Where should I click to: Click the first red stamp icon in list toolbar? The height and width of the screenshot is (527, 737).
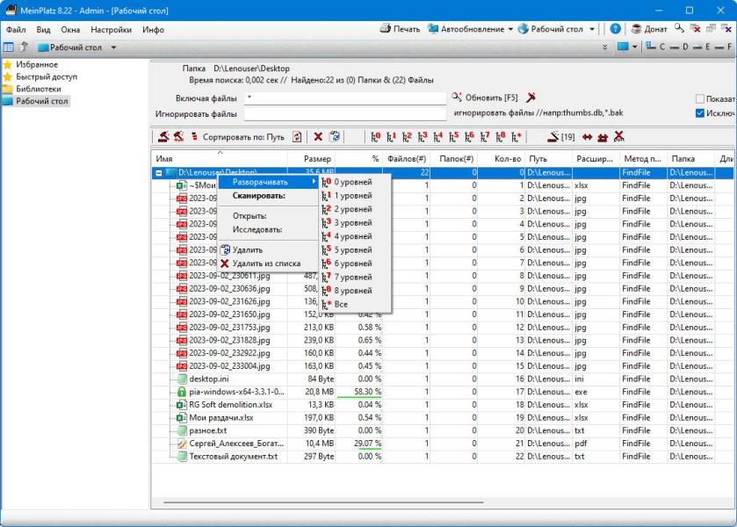pyautogui.click(x=163, y=137)
